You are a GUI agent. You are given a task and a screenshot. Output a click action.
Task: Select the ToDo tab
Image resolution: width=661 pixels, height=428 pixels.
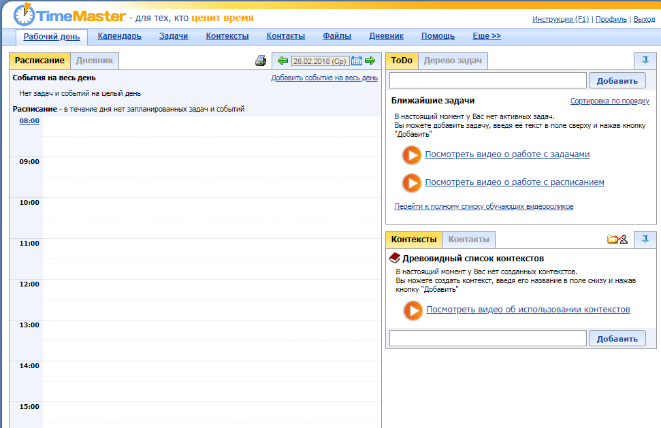402,61
